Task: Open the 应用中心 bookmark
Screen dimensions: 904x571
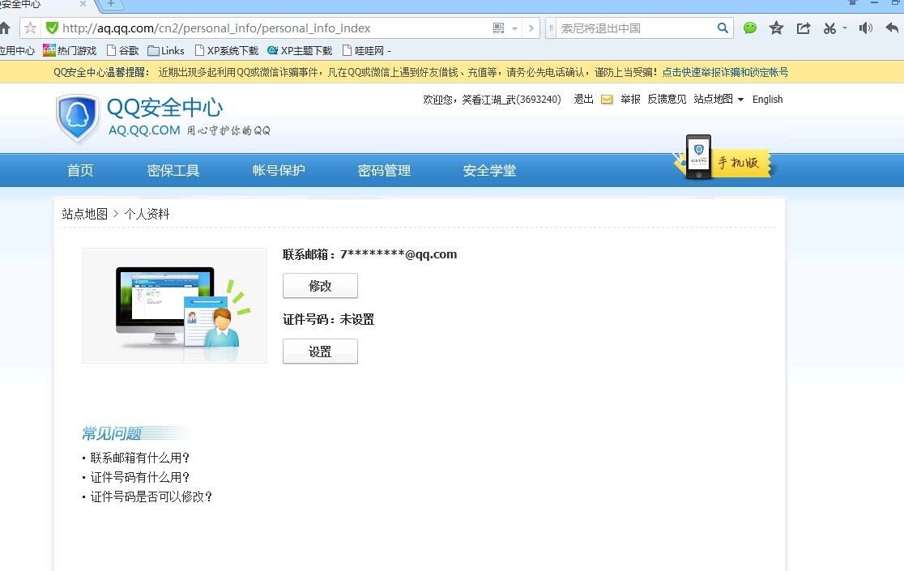Action: (17, 51)
